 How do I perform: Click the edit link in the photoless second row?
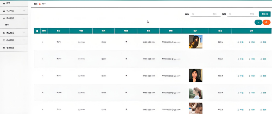(252, 59)
